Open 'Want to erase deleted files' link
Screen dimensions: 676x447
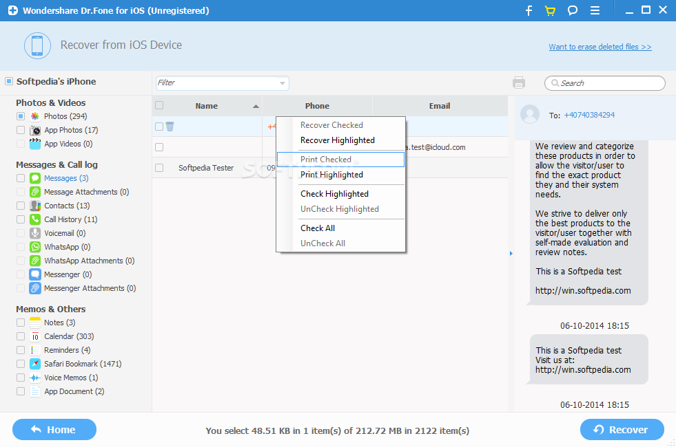600,47
